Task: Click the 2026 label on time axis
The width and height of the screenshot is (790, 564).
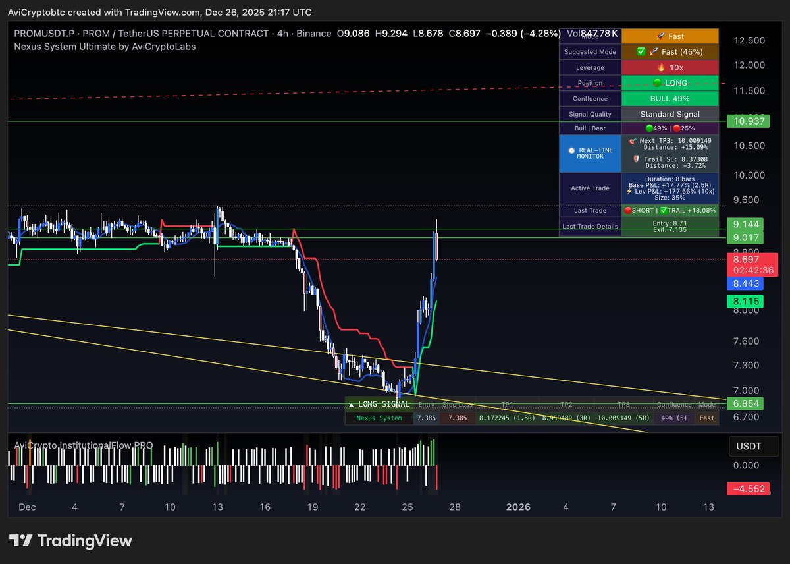Action: [x=517, y=507]
